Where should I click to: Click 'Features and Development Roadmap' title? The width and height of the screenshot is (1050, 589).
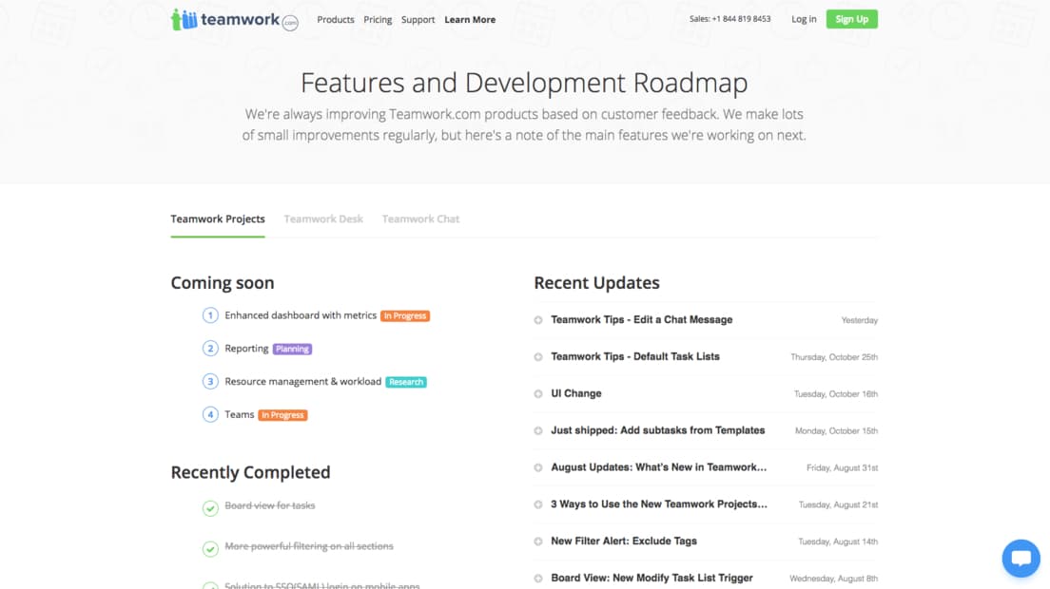[524, 83]
